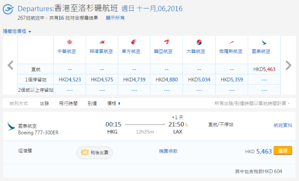299x181 pixels.
Task: Select HKD4,880 one-stop fare
Action: click(167, 80)
